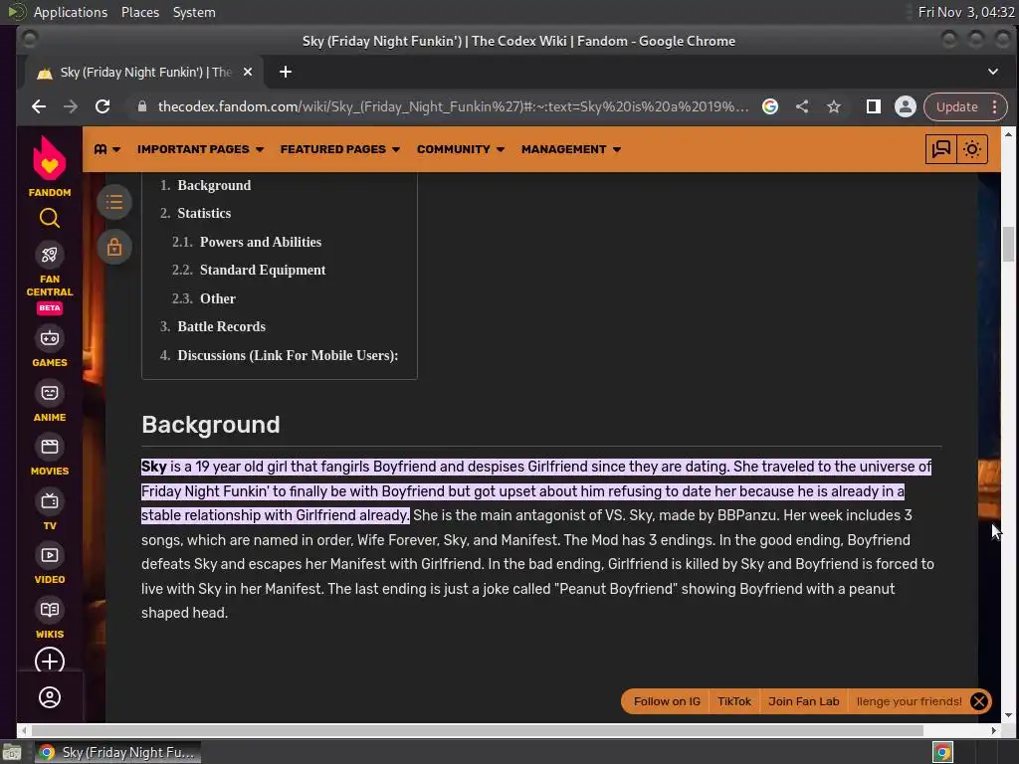Dismiss the social links bar with X
Image resolution: width=1019 pixels, height=764 pixels.
[x=979, y=701]
